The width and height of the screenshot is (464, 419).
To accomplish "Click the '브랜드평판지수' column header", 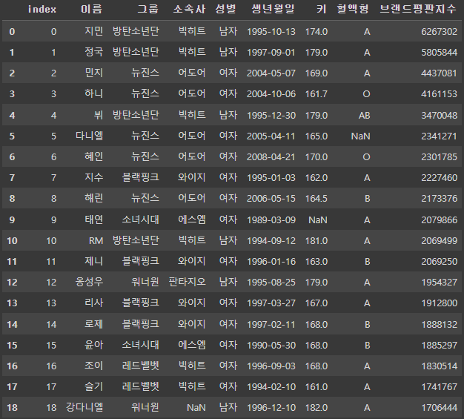I will [418, 9].
